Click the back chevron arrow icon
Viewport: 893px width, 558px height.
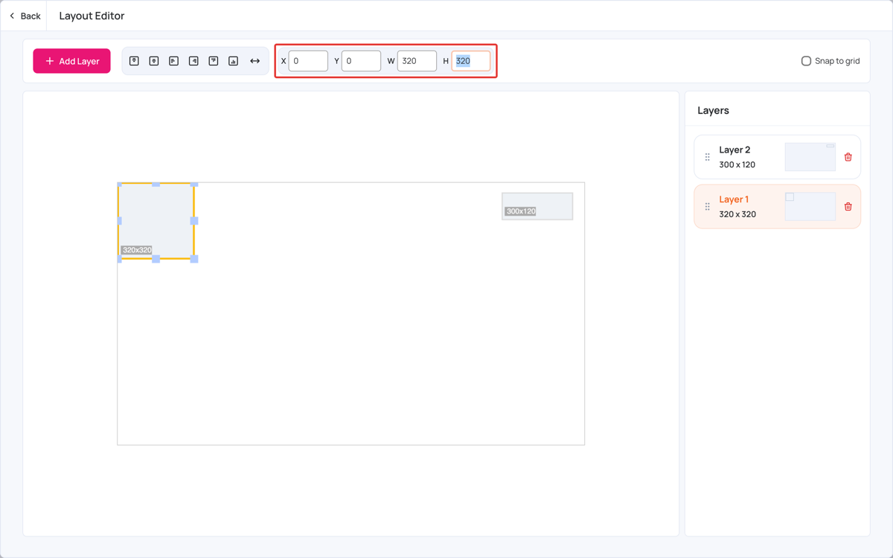[x=12, y=16]
